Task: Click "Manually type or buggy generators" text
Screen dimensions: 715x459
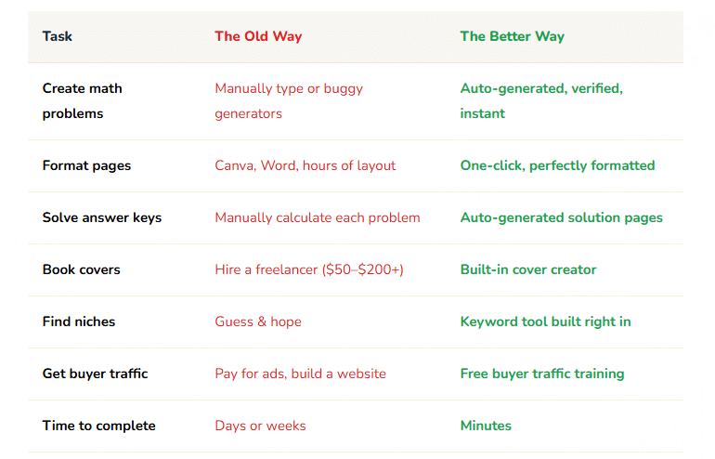Action: point(289,100)
